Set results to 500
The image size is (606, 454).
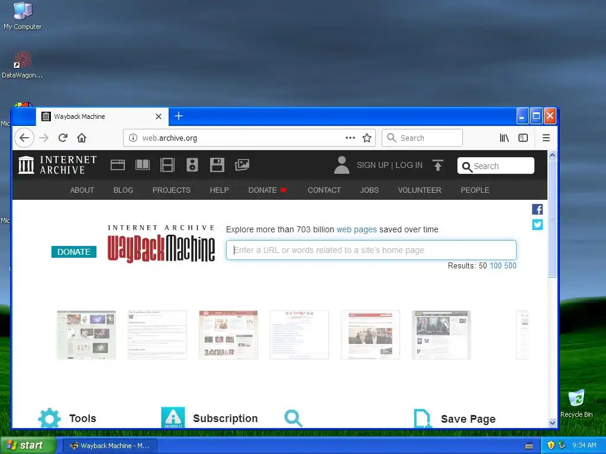[510, 265]
